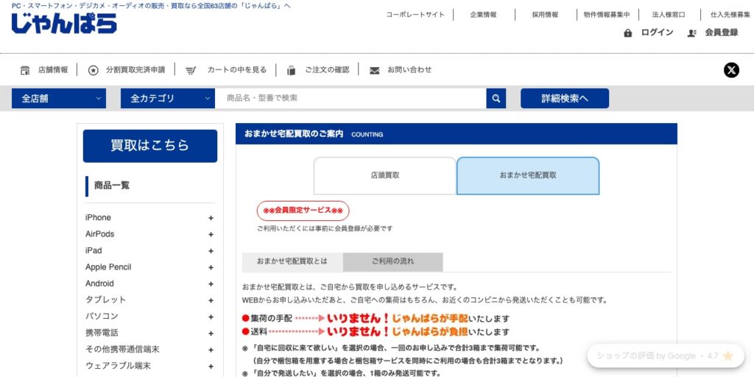754x377 pixels.
Task: Click the 詳細検索へ button
Action: pos(565,98)
